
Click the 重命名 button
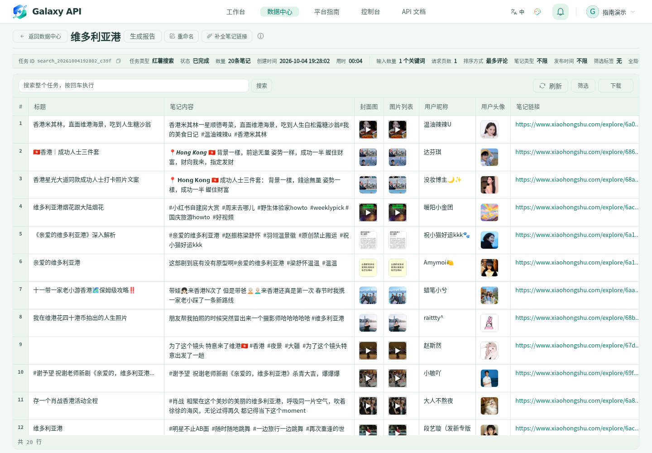[182, 36]
